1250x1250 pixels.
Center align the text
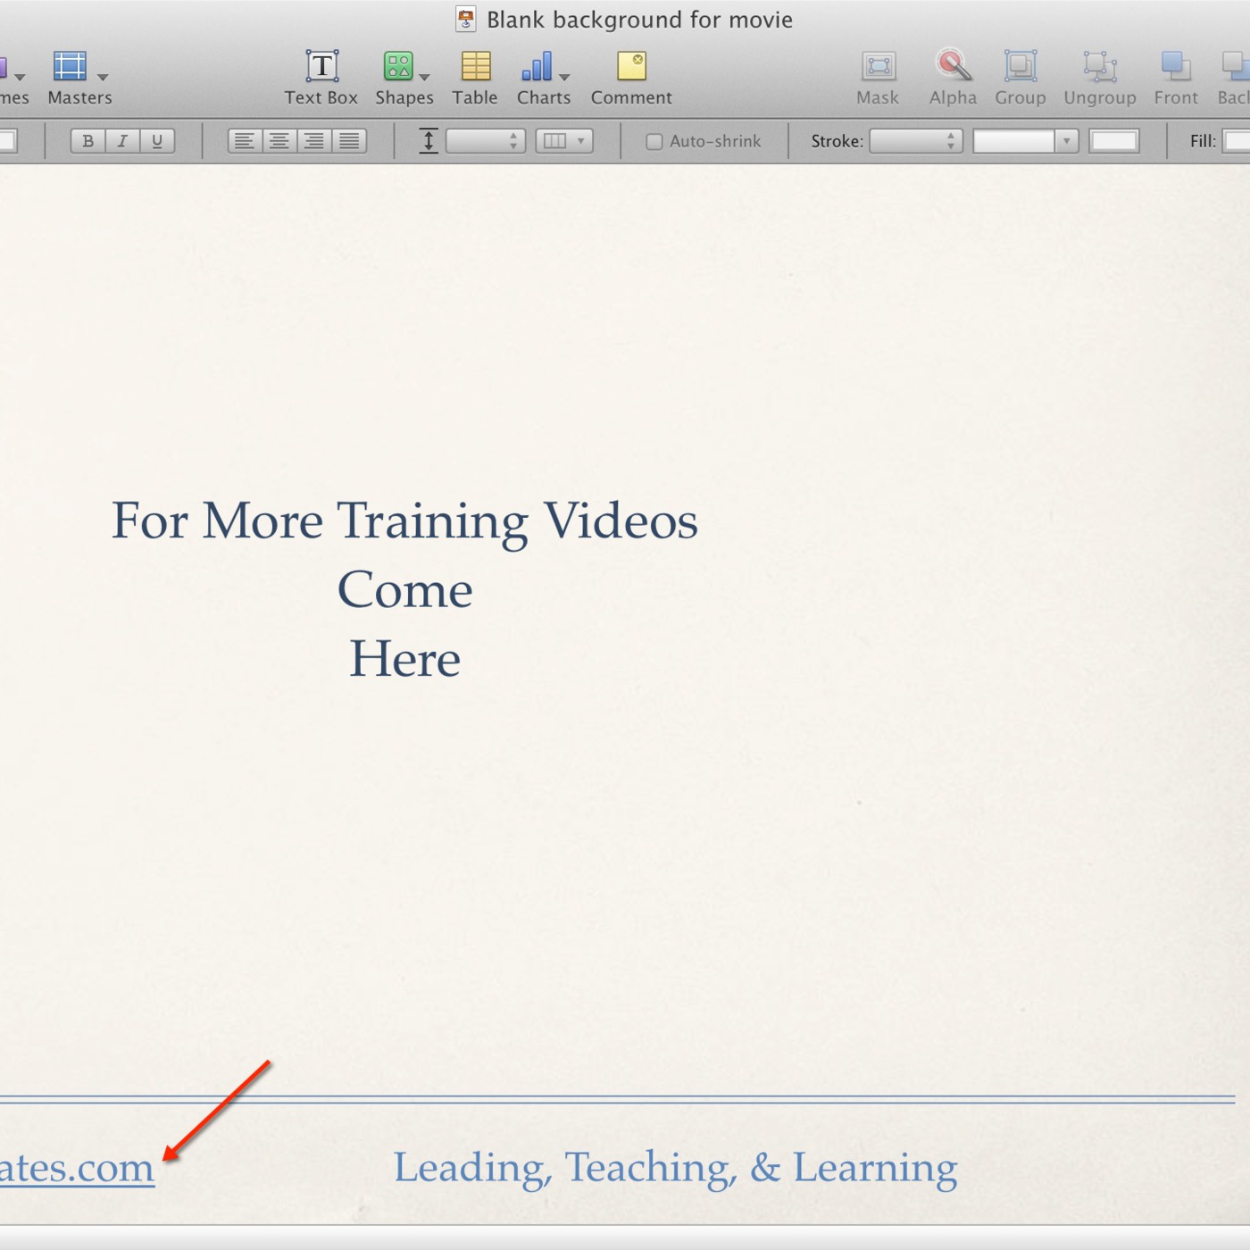pos(279,141)
